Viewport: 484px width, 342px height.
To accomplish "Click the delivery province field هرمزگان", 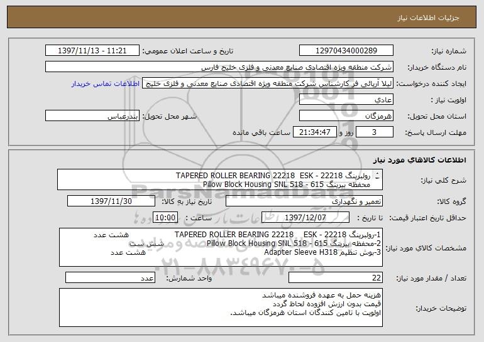I will (346, 116).
